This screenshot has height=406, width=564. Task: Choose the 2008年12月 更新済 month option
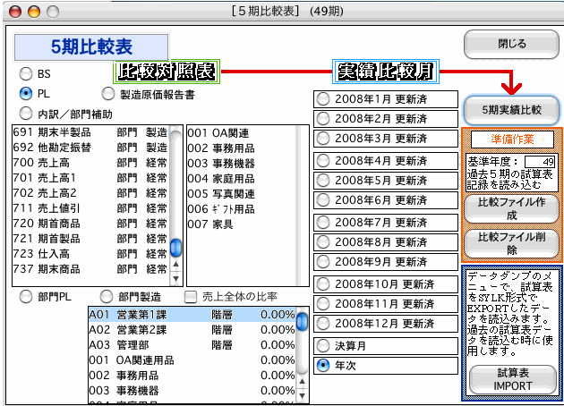(x=323, y=323)
